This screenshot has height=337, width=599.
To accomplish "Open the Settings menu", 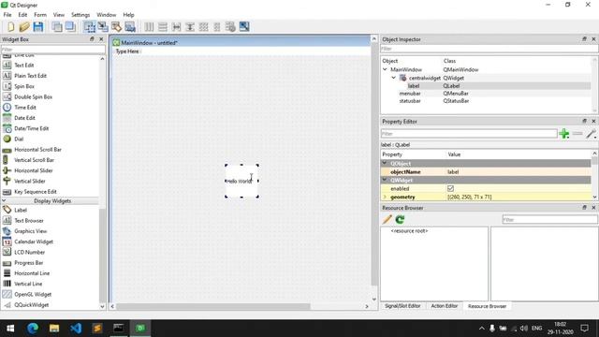I will pyautogui.click(x=80, y=15).
